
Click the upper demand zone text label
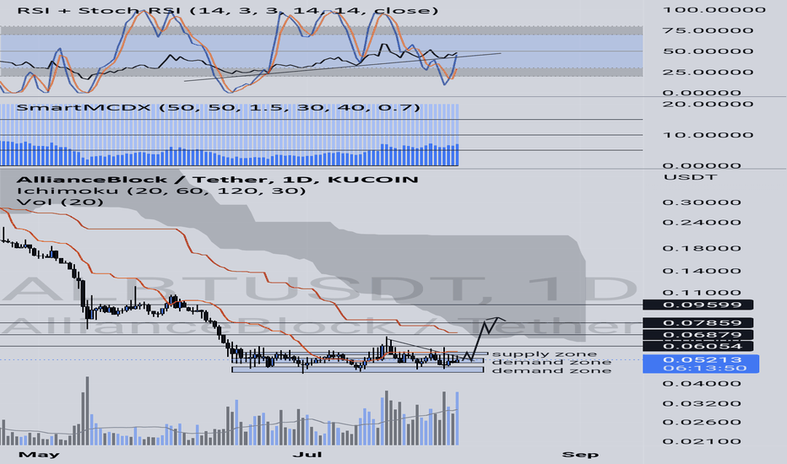[551, 362]
